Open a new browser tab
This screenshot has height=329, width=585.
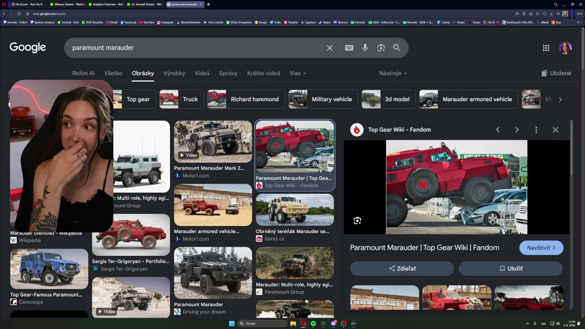coord(208,4)
